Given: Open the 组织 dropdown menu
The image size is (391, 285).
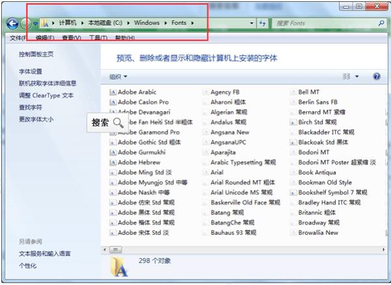Looking at the screenshot, I should click(x=118, y=76).
